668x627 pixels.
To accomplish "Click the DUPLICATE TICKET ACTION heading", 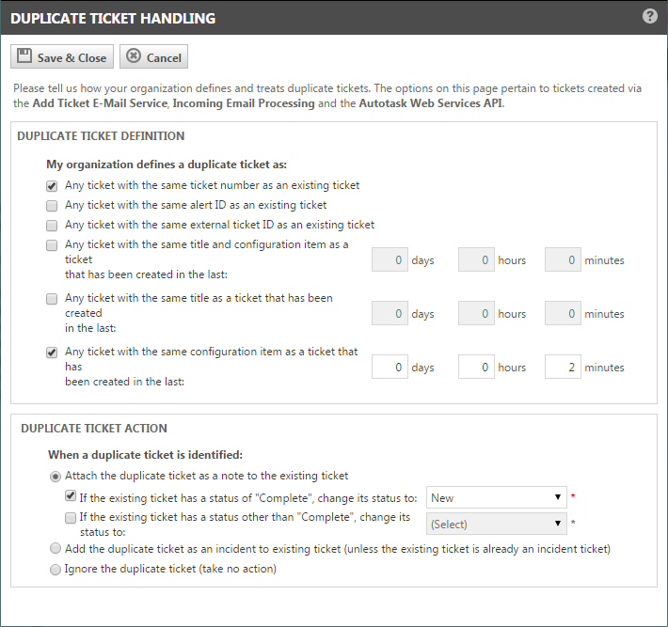I will pyautogui.click(x=94, y=429).
